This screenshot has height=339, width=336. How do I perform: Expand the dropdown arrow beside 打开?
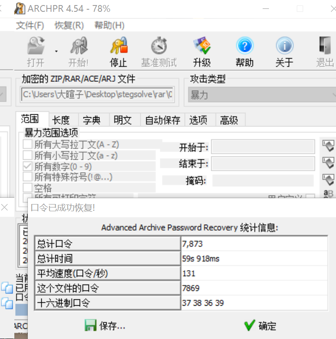point(56,51)
